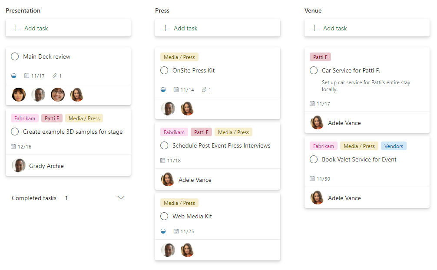Expand the Completed tasks chevron
This screenshot has height=270, width=437.
121,198
